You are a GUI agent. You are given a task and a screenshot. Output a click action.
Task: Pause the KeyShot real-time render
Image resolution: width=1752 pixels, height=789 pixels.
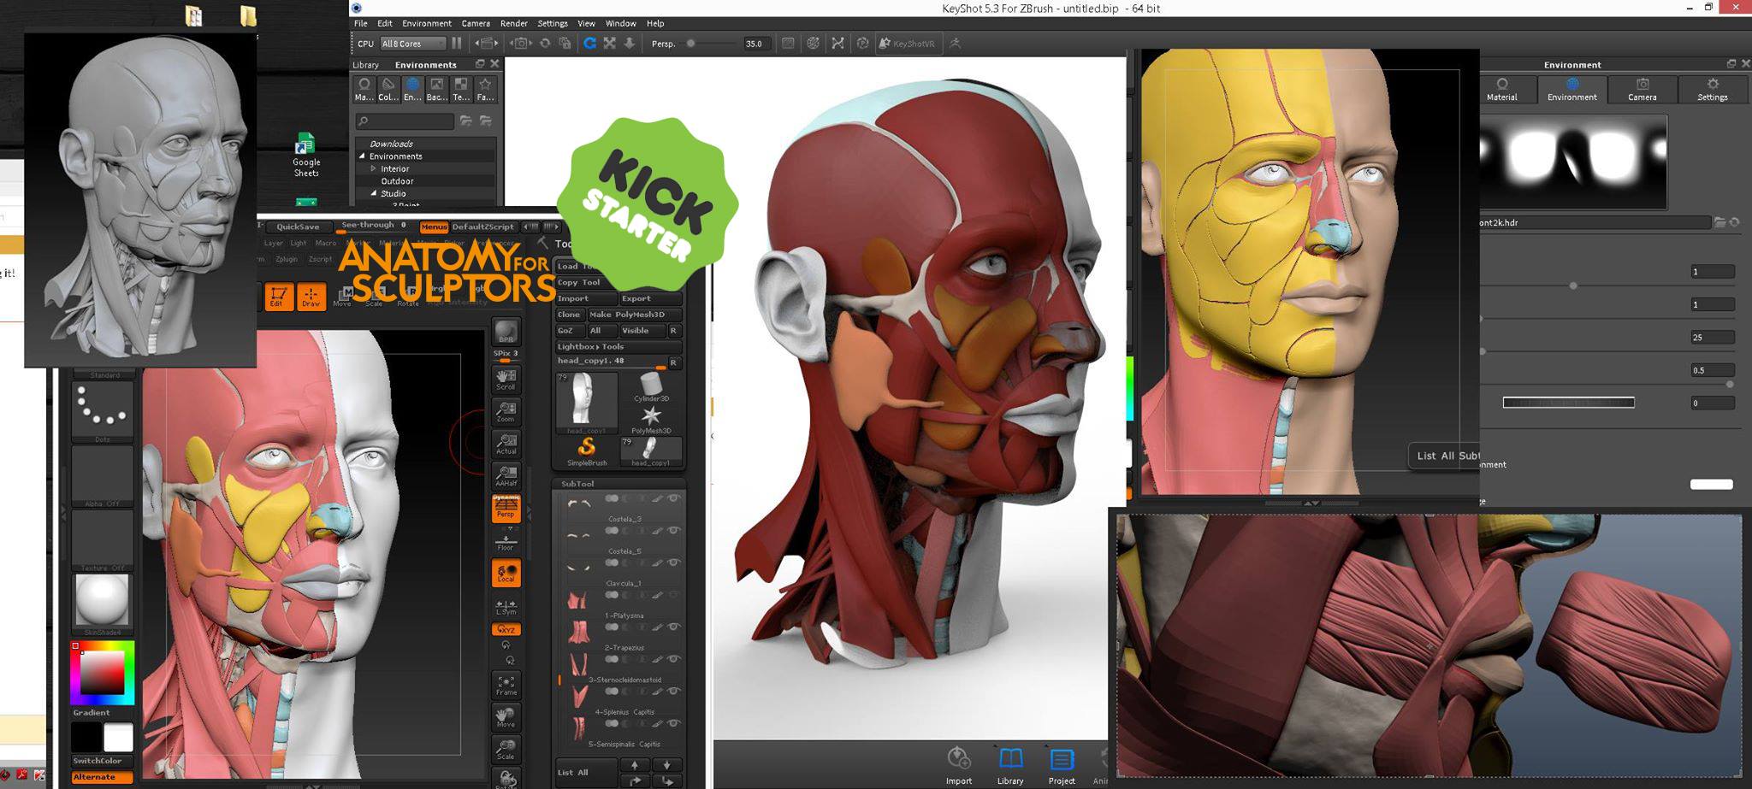457,43
